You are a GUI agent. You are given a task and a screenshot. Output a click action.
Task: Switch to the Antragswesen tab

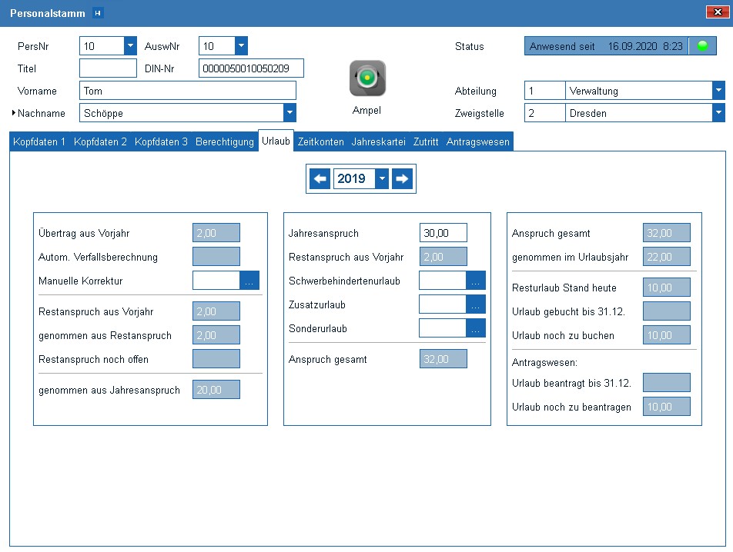pyautogui.click(x=477, y=142)
